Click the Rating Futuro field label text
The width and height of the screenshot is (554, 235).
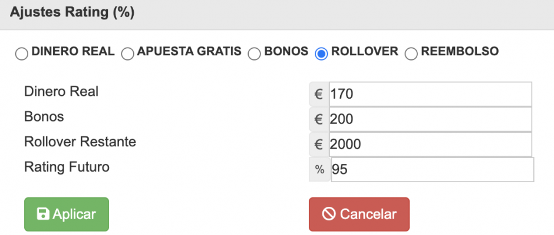tap(67, 167)
